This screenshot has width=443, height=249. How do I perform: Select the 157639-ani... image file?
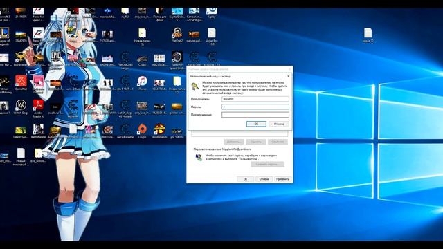point(108,35)
